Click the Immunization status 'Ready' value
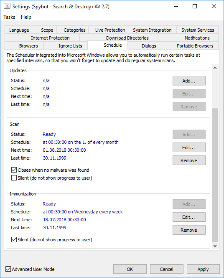 (49, 204)
